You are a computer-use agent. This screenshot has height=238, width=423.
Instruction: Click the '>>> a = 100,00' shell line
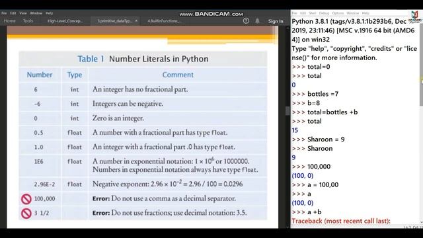point(315,185)
